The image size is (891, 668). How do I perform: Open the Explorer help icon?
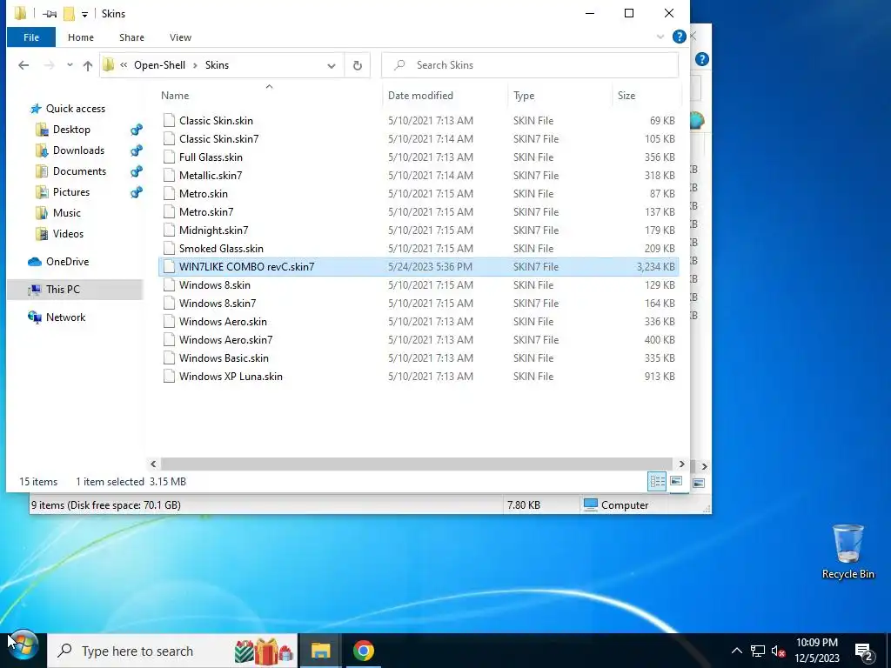(679, 37)
